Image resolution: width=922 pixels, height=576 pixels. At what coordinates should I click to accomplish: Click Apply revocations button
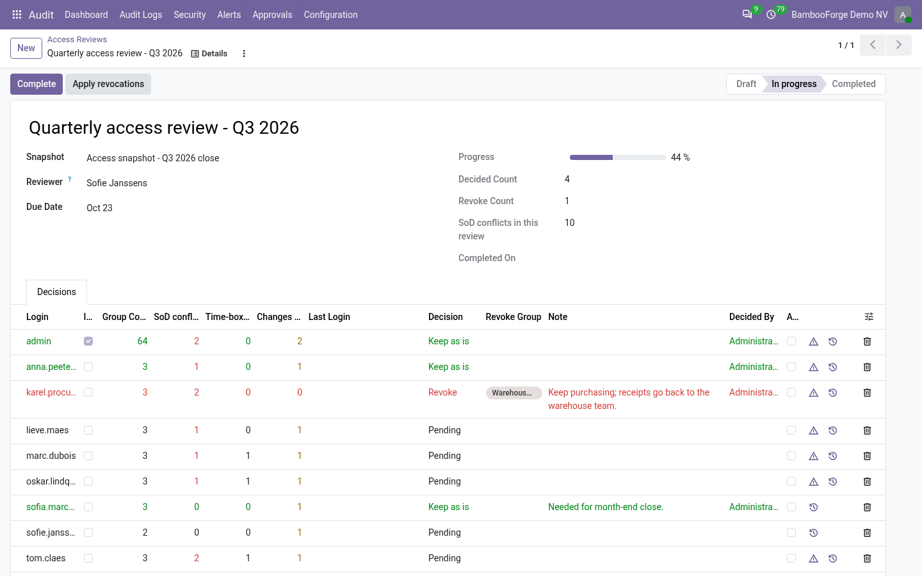coord(108,84)
